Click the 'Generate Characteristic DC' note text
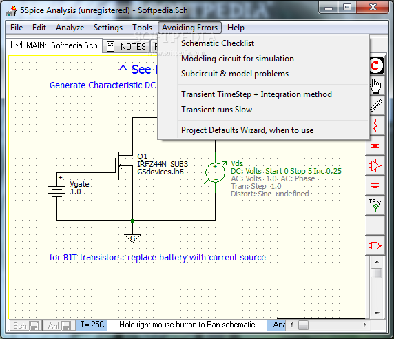 click(103, 85)
